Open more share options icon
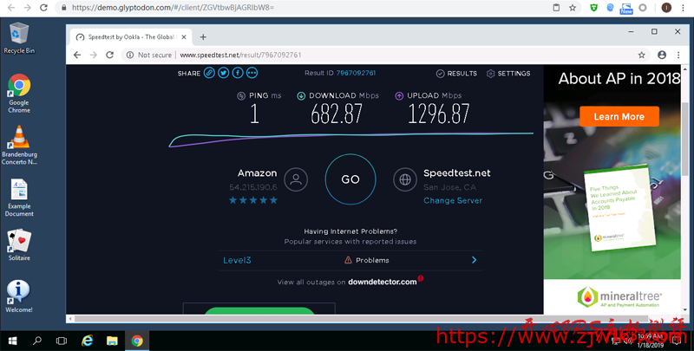This screenshot has width=694, height=351. click(x=252, y=74)
